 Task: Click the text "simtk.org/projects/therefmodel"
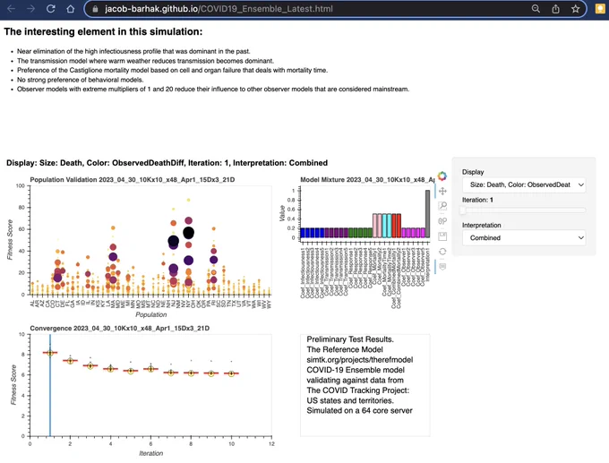coord(360,360)
